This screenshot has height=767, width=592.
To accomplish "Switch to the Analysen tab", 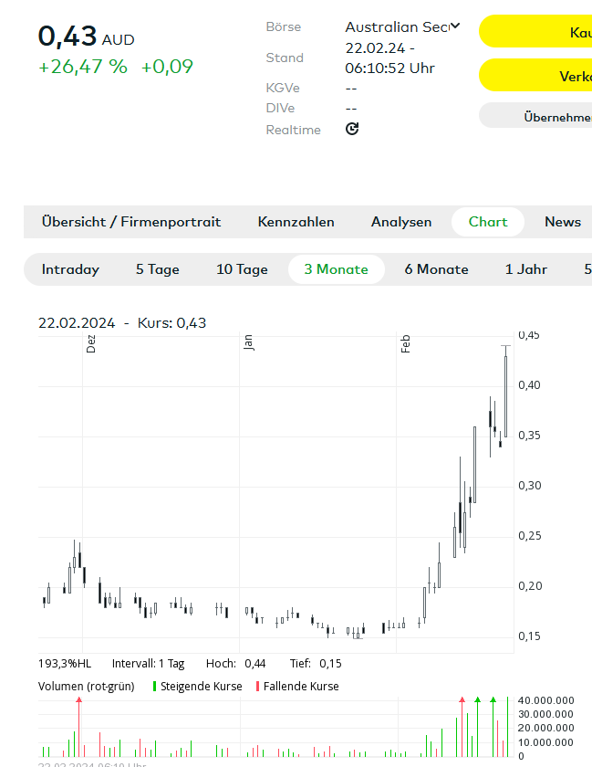I will click(400, 222).
